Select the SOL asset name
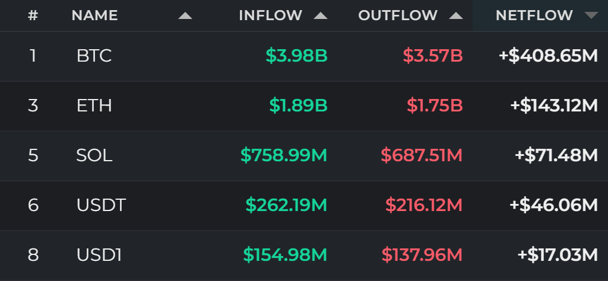 [x=94, y=155]
